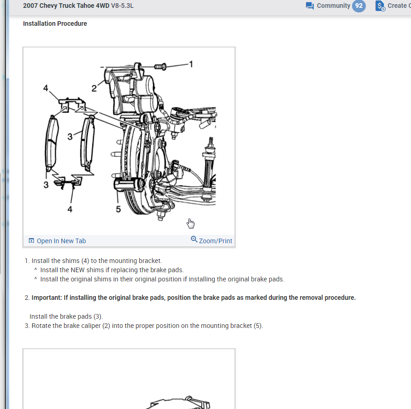Open In New Tab for caliper diagram
The width and height of the screenshot is (411, 409).
pyautogui.click(x=61, y=241)
